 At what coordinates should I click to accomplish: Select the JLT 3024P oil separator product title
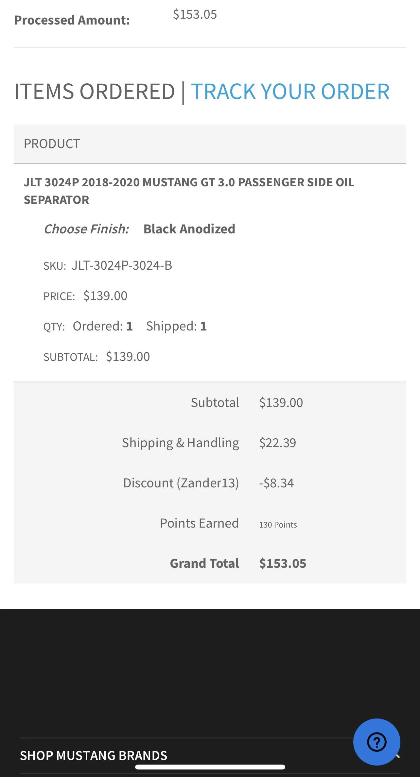[189, 191]
